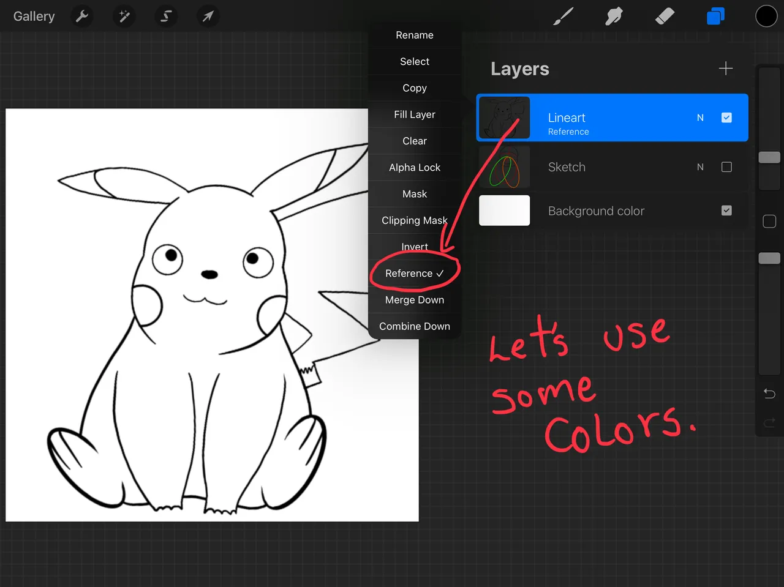Tap the sidebar modify square button
This screenshot has width=784, height=587.
click(770, 222)
